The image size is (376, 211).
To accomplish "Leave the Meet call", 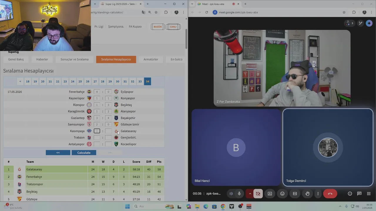I will click(x=330, y=193).
